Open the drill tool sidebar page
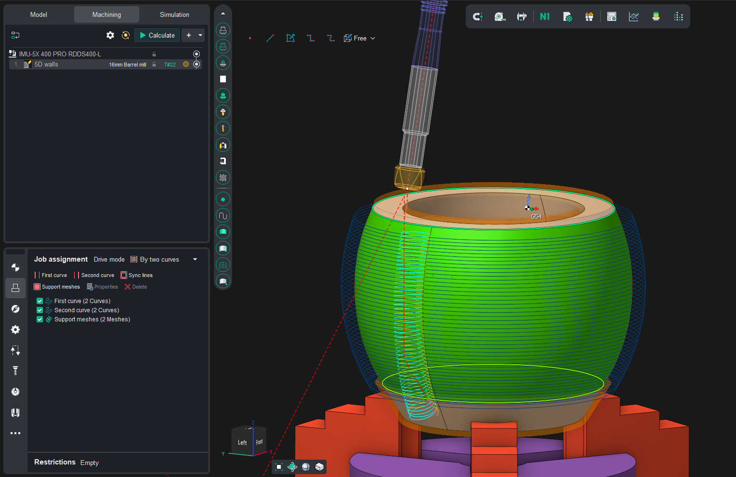This screenshot has width=736, height=477. click(15, 371)
